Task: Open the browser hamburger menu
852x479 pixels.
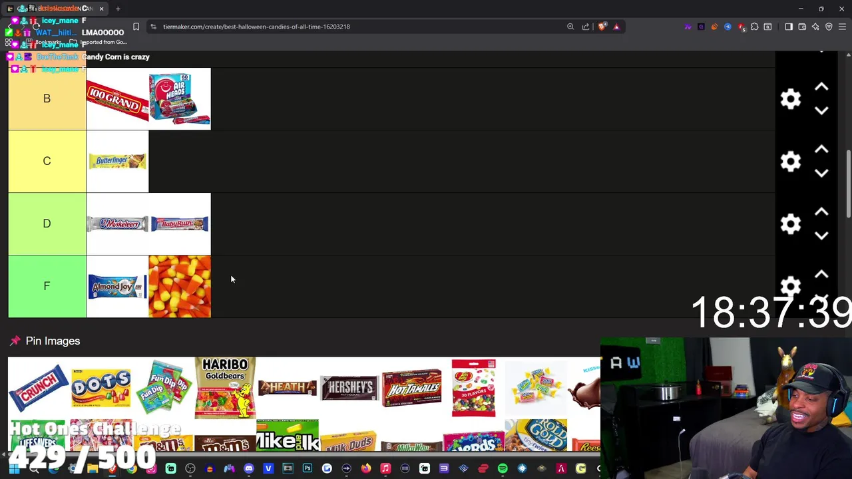Action: (x=842, y=27)
